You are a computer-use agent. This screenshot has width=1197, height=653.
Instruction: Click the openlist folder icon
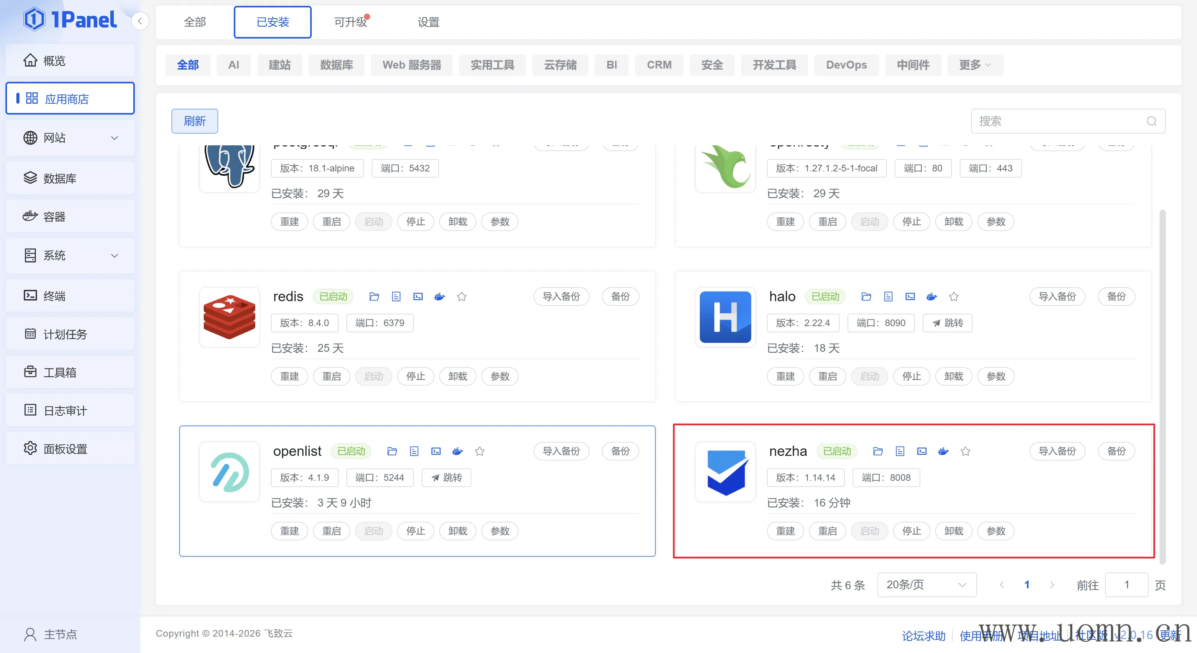[392, 451]
